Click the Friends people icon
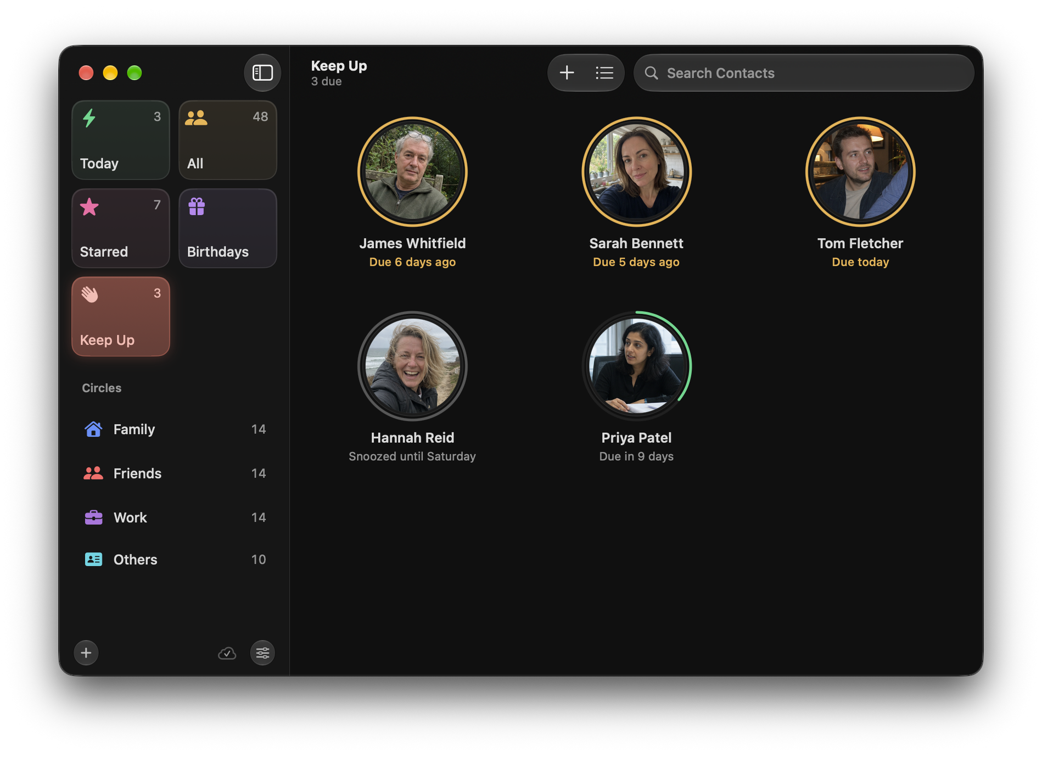This screenshot has height=769, width=1042. 93,473
